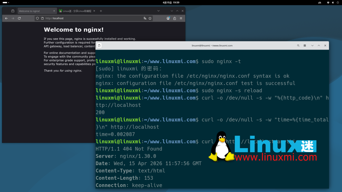The image size is (342, 192).
Task: Click the translate page icon
Action: 145,18
